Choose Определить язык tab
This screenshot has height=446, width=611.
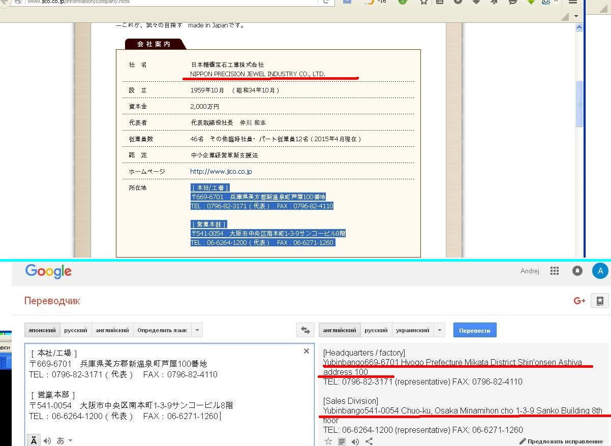pyautogui.click(x=162, y=330)
